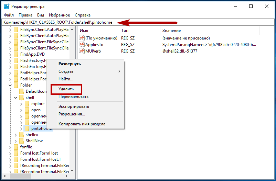Select the FindApp.DVD tree item
Image resolution: width=276 pixels, height=181 pixels.
coord(32,54)
